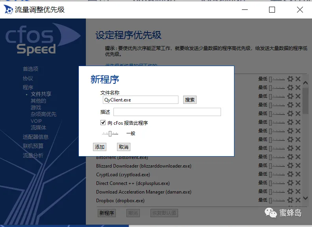Click the 恢复默认值 restore defaults button

[x=164, y=213]
